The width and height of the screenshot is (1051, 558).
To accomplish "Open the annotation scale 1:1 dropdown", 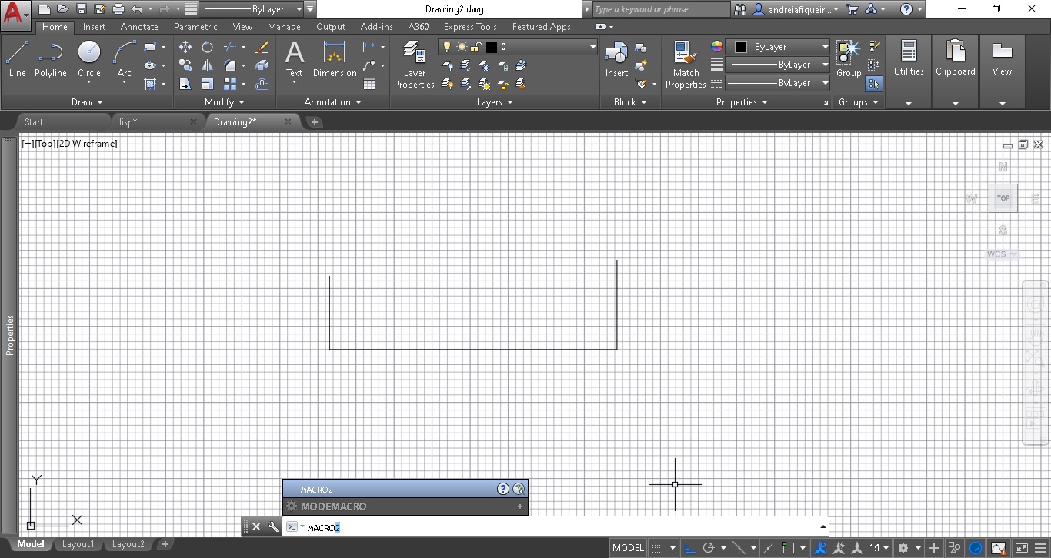I will 879,548.
